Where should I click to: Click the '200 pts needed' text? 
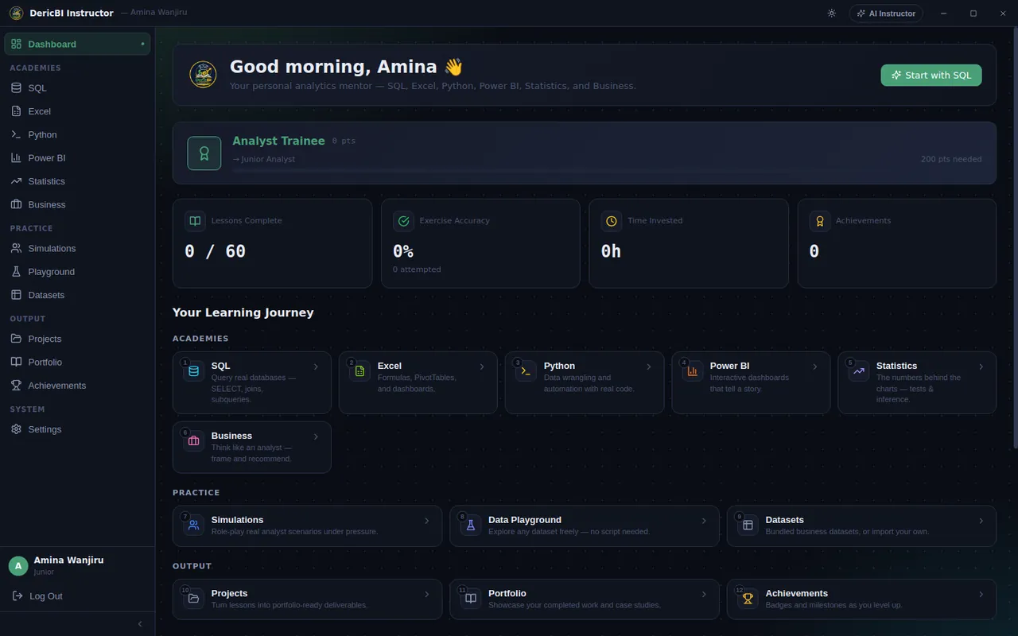click(x=951, y=159)
